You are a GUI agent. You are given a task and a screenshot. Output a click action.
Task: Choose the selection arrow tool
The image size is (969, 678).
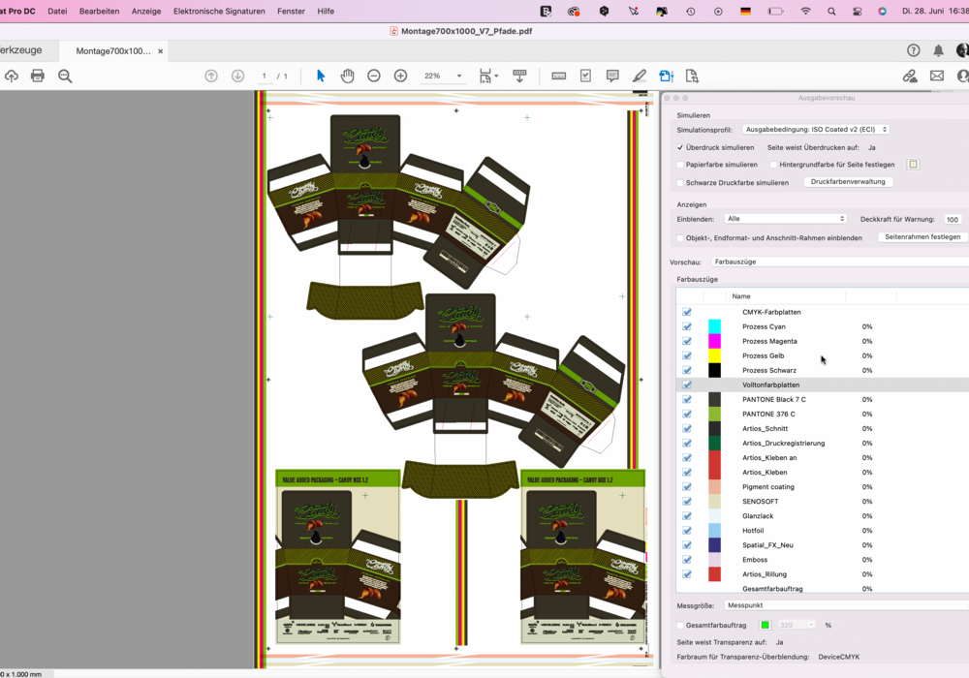pos(320,76)
